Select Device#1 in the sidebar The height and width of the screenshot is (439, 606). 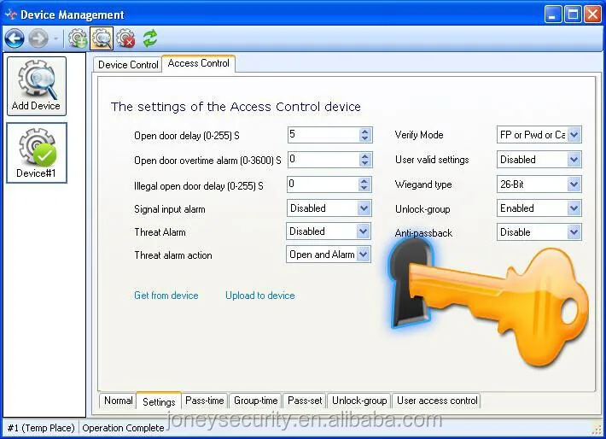[37, 153]
